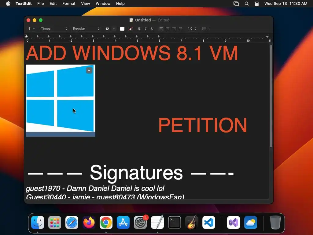Screen dimensions: 313x235
Task: Toggle bold formatting
Action: point(139,29)
